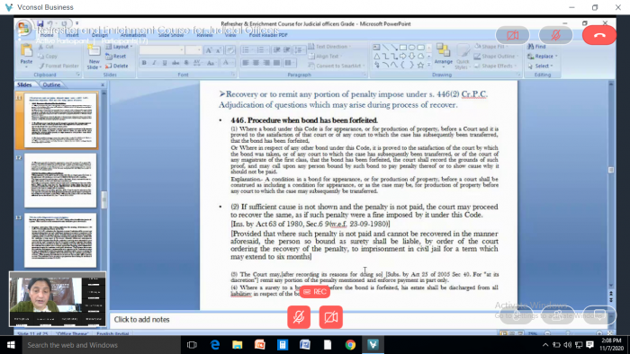This screenshot has height=354, width=630.
Task: Open the font name combo box
Action: (162, 49)
